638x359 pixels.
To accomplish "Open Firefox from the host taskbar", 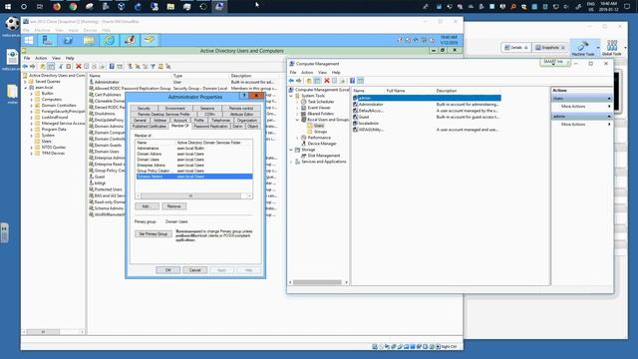I will [x=57, y=7].
